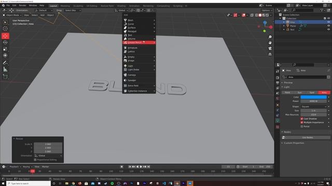This screenshot has height=186, width=332.
Task: Adjust the light Power field
Action: pos(313,101)
